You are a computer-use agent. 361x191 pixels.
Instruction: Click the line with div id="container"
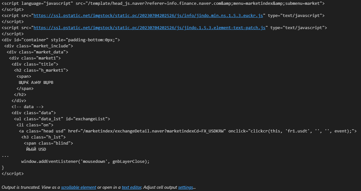tap(61, 40)
